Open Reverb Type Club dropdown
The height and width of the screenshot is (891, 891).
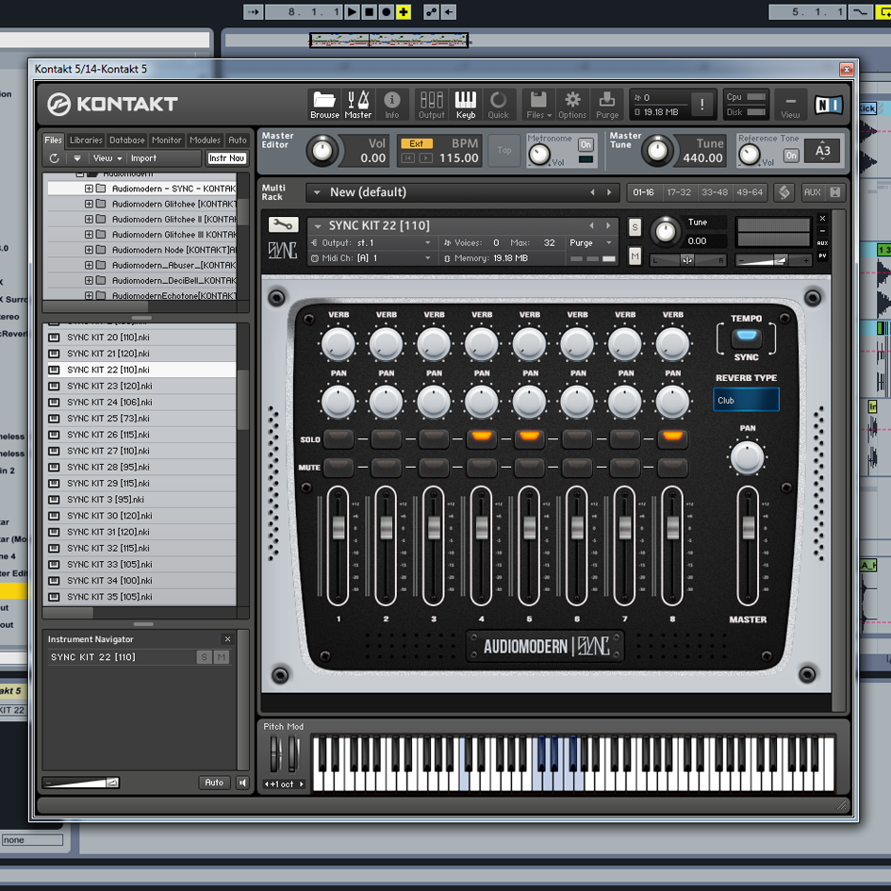[x=746, y=400]
